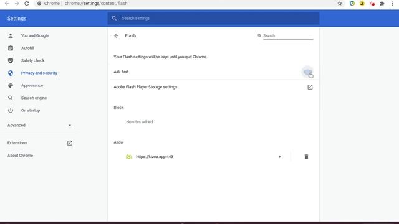
Task: Click the magnifier icon beside the Flash page Search field
Action: [x=259, y=36]
